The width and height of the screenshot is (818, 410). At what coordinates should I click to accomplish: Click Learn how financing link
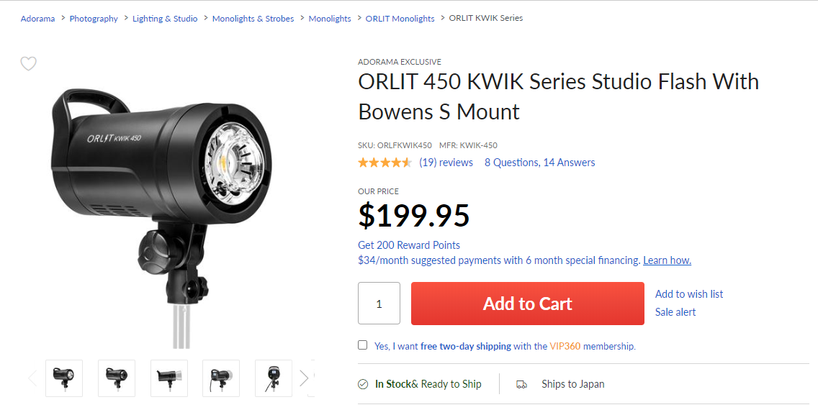point(667,260)
